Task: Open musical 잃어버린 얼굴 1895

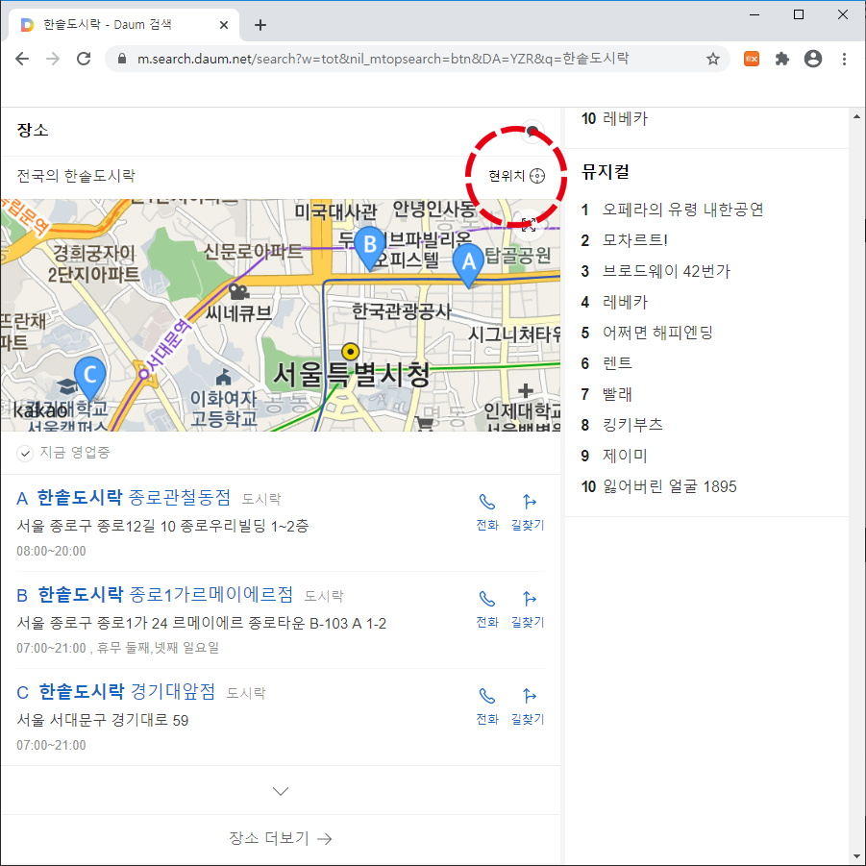Action: (x=669, y=486)
